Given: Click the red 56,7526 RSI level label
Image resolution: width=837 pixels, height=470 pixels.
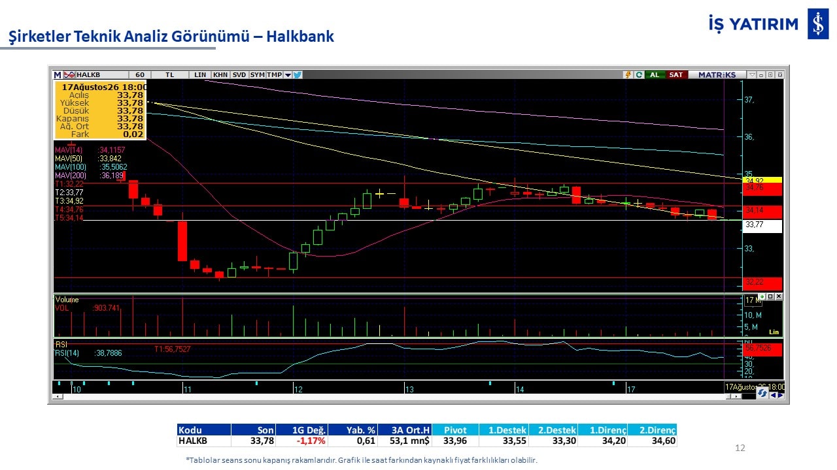Looking at the screenshot, I should click(x=762, y=349).
